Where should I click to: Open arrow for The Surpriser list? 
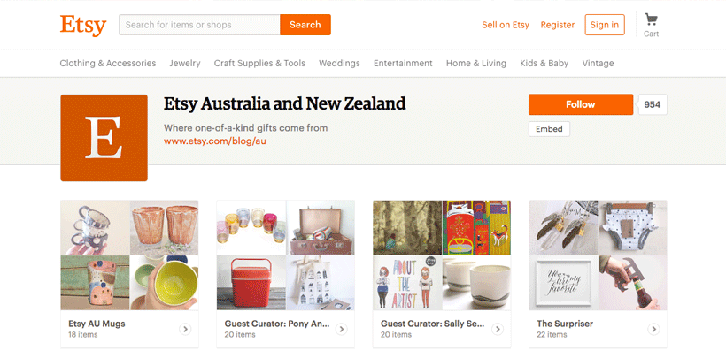(x=653, y=330)
